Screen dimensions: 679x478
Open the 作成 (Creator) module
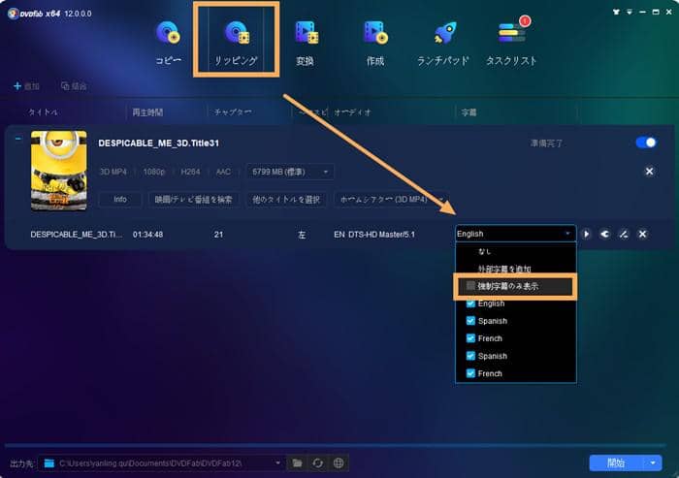[x=375, y=43]
